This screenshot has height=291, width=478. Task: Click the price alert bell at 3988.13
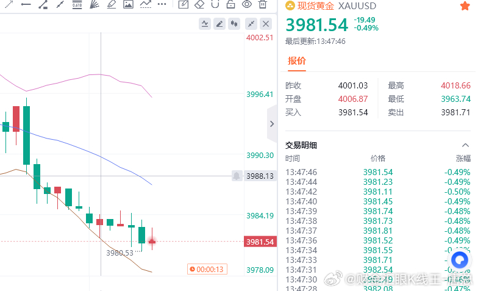[x=237, y=176]
